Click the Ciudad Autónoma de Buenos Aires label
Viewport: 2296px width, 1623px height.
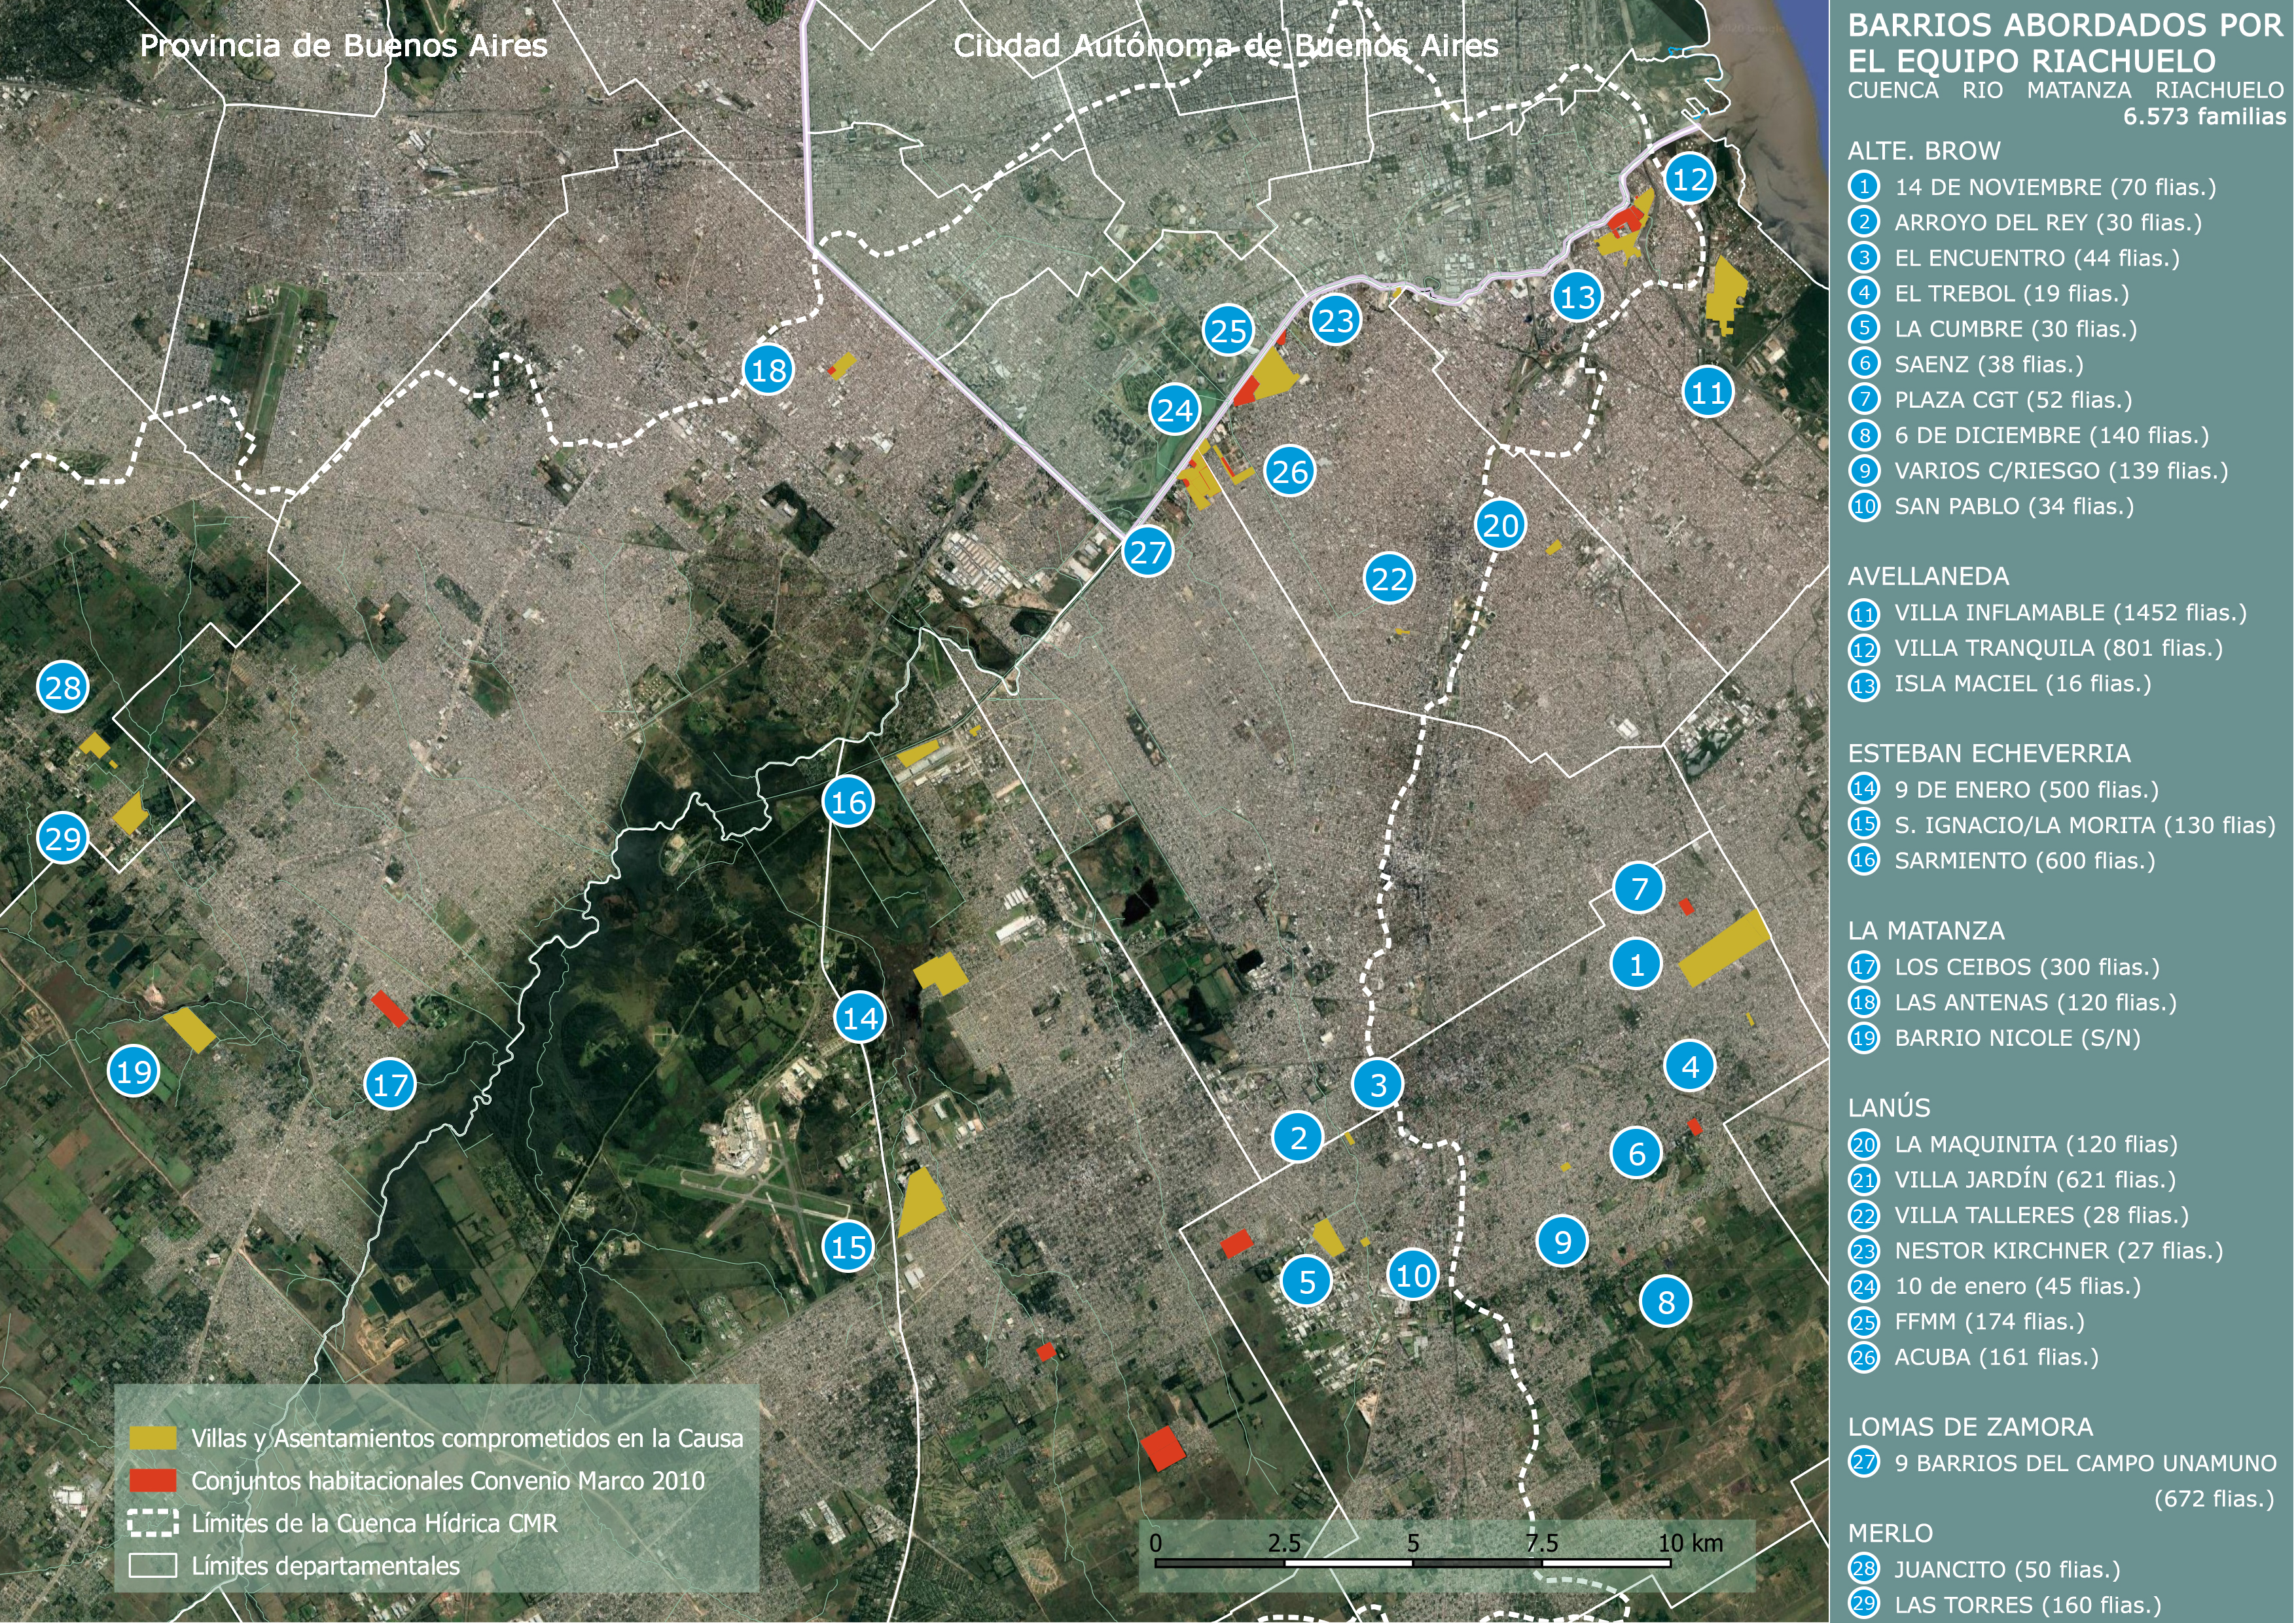pyautogui.click(x=1225, y=46)
